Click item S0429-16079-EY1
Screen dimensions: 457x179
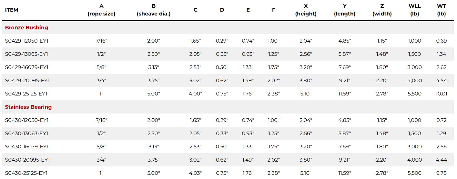pos(26,67)
